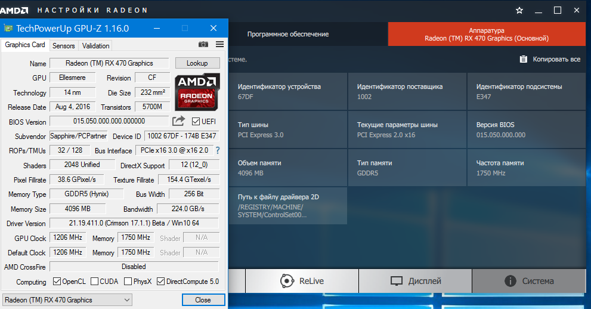591x309 pixels.
Task: Click the BIOS export share icon
Action: coord(179,121)
